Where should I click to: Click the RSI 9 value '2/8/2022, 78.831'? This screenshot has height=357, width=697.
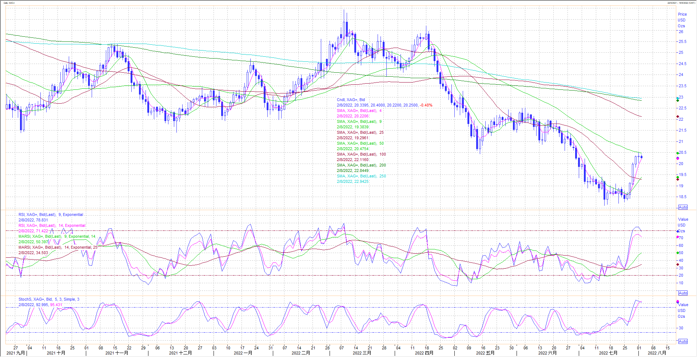pyautogui.click(x=33, y=220)
